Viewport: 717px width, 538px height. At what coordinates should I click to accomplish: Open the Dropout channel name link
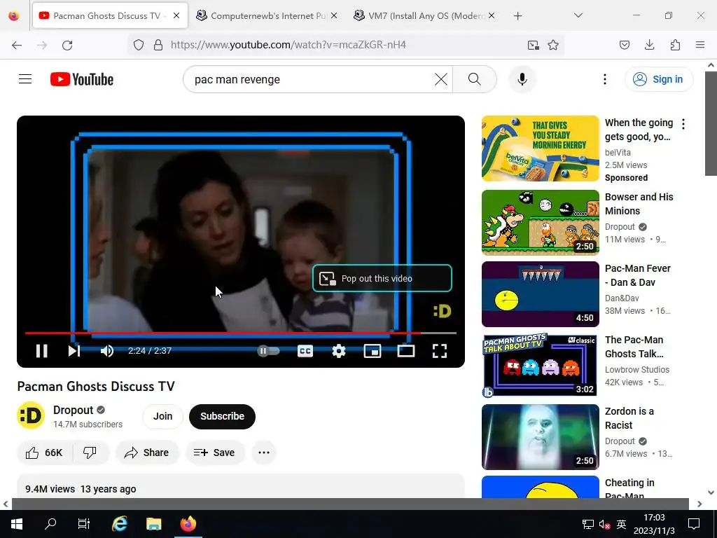(x=73, y=410)
